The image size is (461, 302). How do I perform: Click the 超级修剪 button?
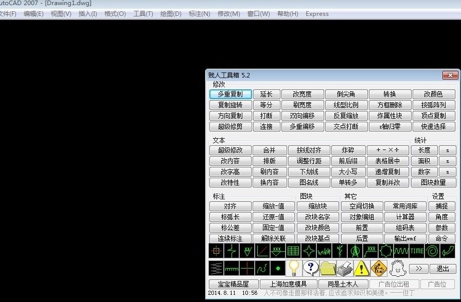tap(230, 126)
